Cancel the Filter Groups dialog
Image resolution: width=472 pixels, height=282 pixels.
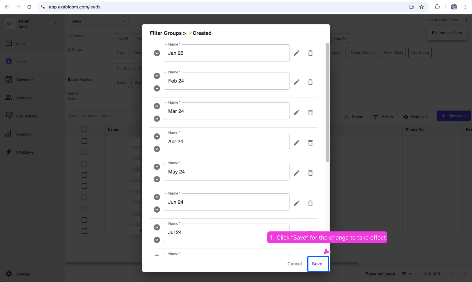294,264
